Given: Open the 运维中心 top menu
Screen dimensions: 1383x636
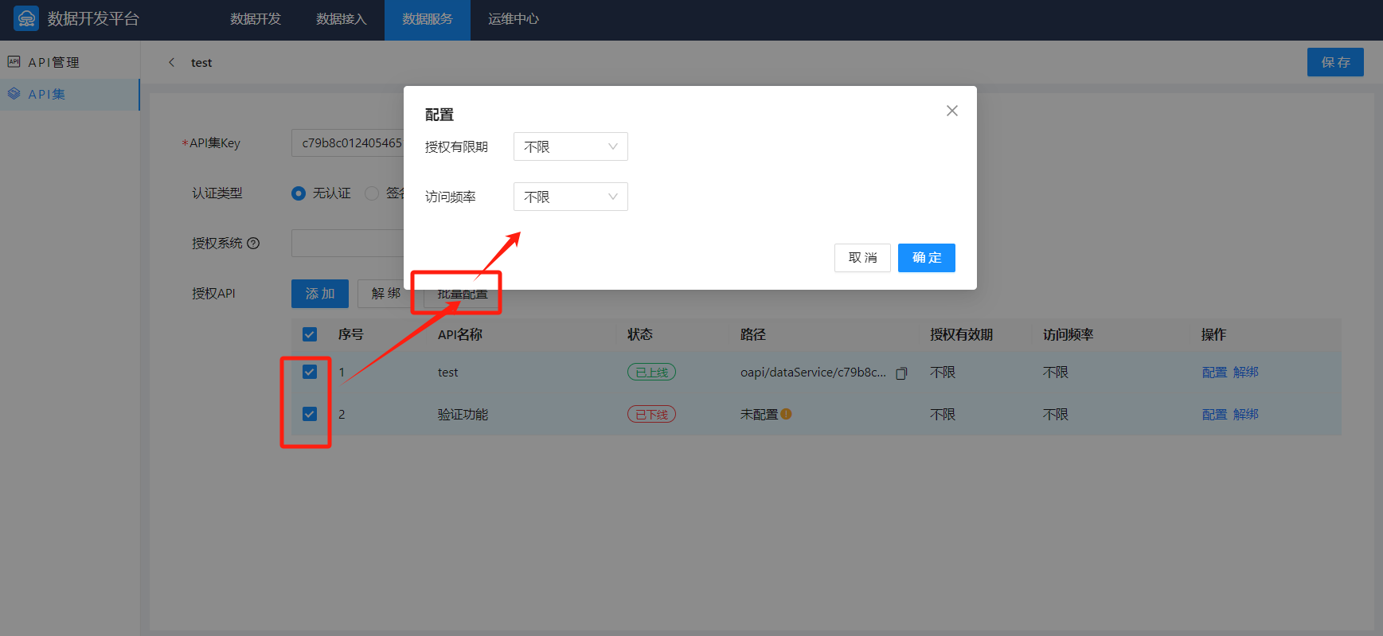Looking at the screenshot, I should [x=514, y=19].
